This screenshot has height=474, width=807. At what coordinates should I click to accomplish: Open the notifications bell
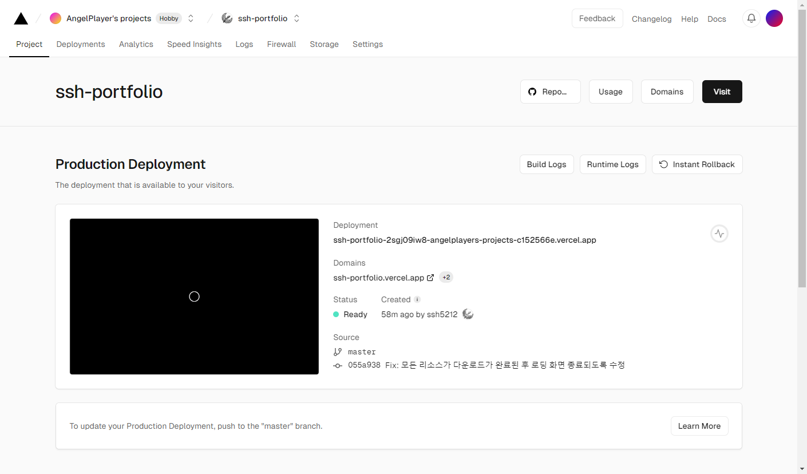751,18
